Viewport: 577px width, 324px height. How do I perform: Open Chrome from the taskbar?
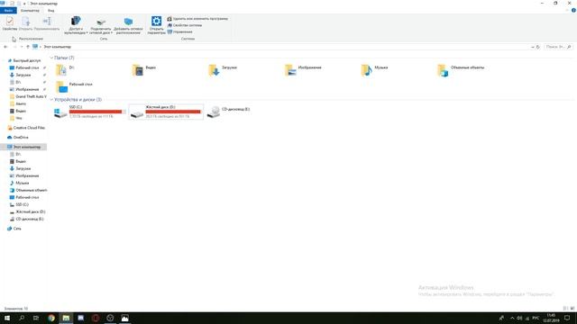coord(51,318)
